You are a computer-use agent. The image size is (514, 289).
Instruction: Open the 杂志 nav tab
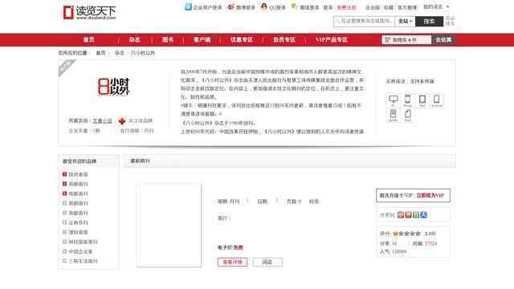tap(134, 40)
